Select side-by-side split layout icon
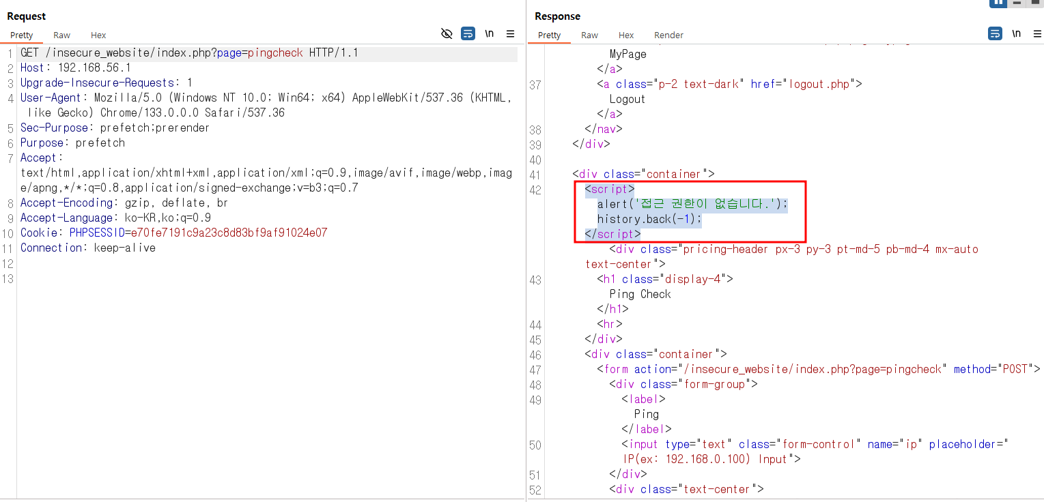The image size is (1044, 502). (x=998, y=3)
